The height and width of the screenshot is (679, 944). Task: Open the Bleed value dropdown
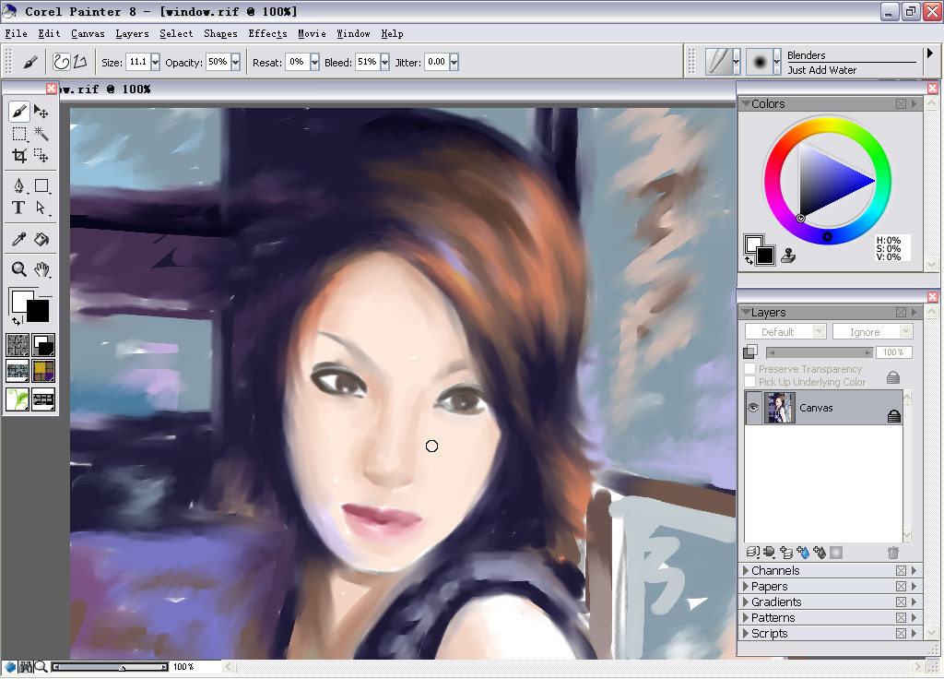384,62
